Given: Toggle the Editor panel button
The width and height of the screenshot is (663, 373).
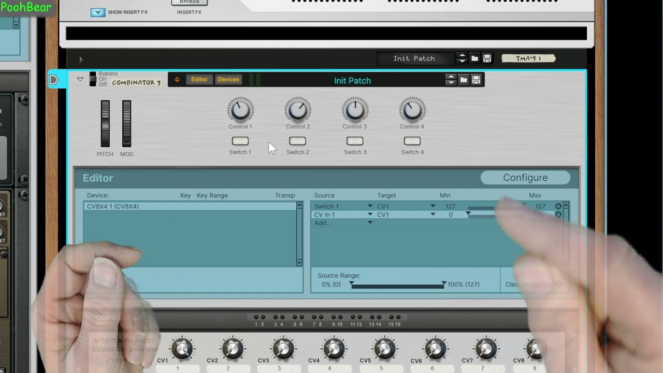Looking at the screenshot, I should click(199, 79).
